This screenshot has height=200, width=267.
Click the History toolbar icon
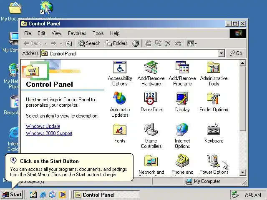pyautogui.click(x=136, y=43)
